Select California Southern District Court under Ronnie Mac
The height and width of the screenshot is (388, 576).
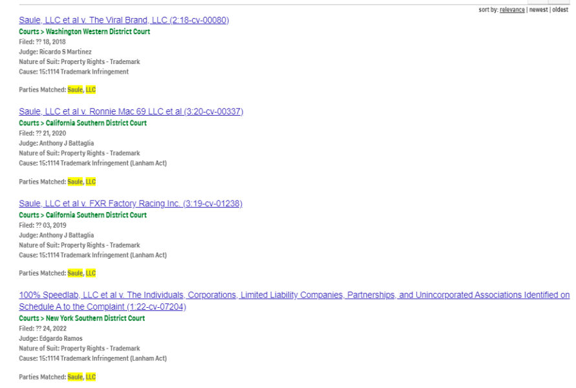pyautogui.click(x=96, y=123)
